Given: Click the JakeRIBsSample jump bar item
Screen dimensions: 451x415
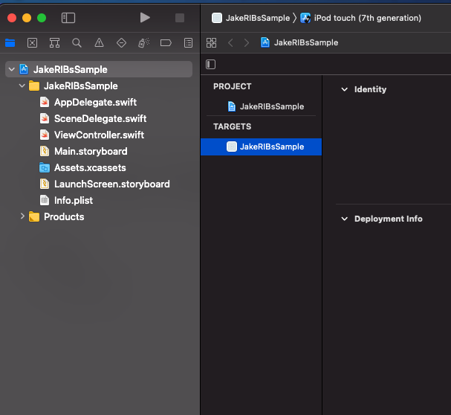Looking at the screenshot, I should (299, 42).
